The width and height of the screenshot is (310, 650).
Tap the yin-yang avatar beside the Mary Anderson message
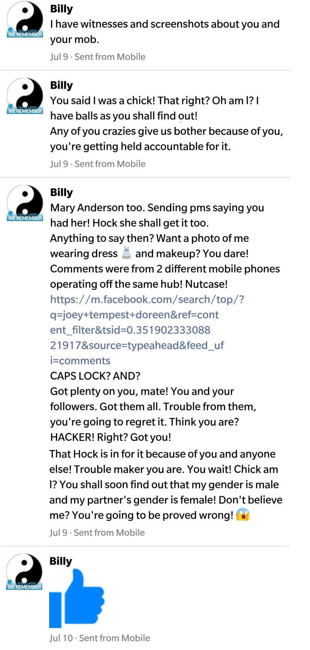(25, 203)
